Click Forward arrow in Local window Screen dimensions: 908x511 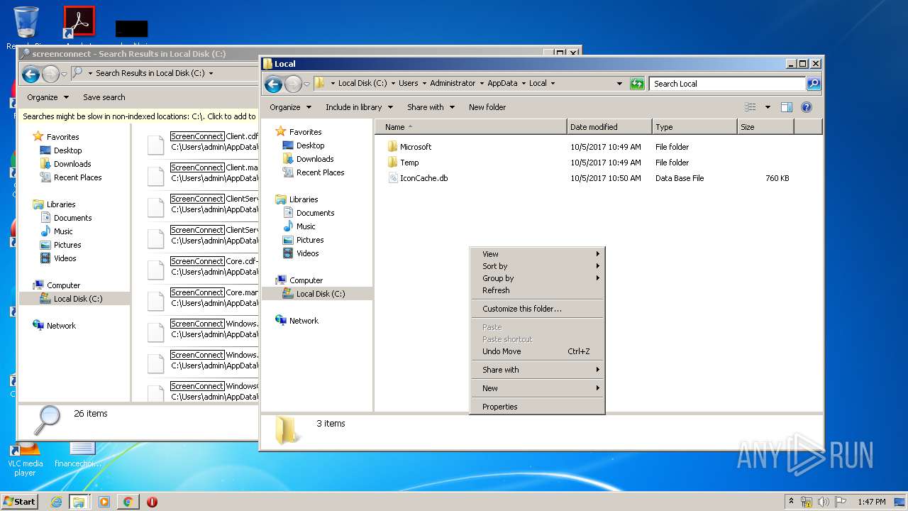point(293,84)
